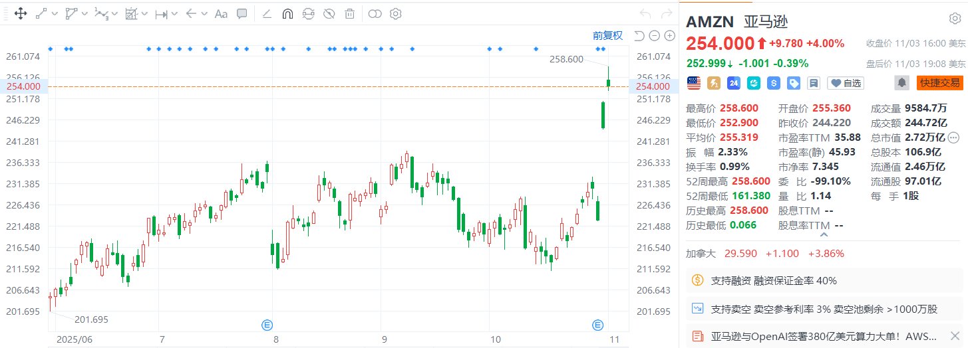Select the comment bubble note tool
968x348 pixels.
tap(242, 13)
